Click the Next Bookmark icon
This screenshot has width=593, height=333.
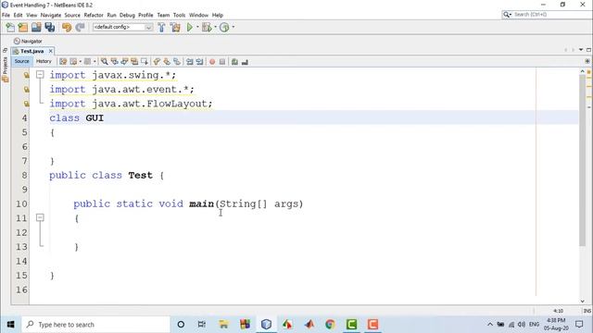tap(167, 62)
